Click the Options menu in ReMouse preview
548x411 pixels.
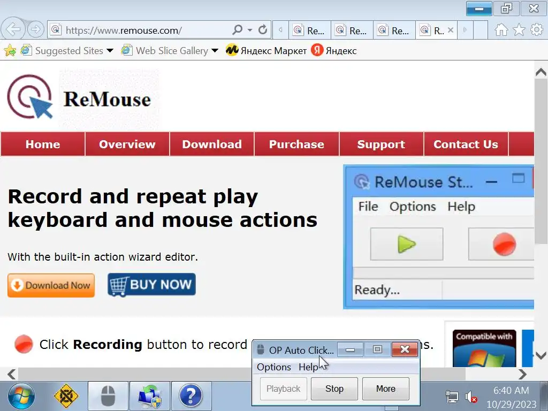tap(413, 206)
